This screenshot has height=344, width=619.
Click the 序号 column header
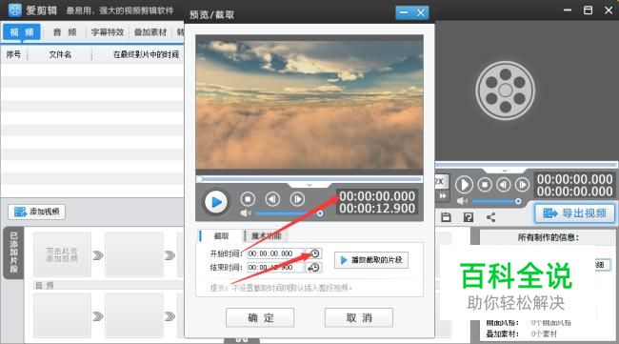[14, 54]
